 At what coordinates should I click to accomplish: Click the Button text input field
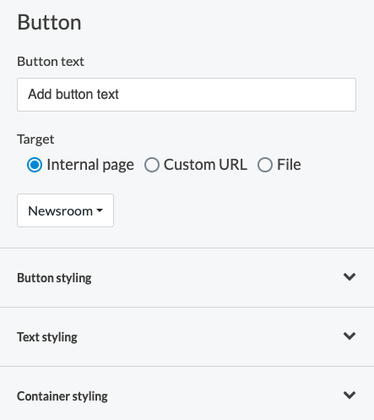point(187,95)
